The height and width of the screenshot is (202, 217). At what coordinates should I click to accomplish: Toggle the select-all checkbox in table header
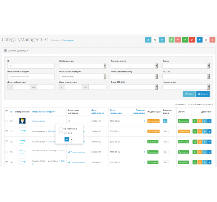point(7,111)
